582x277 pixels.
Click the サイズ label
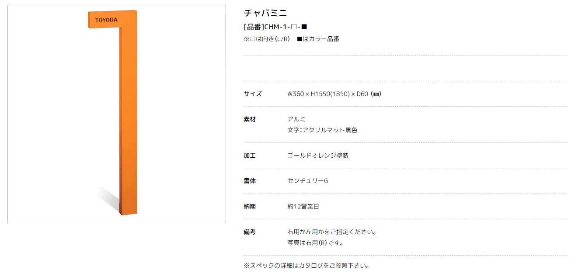coord(253,93)
